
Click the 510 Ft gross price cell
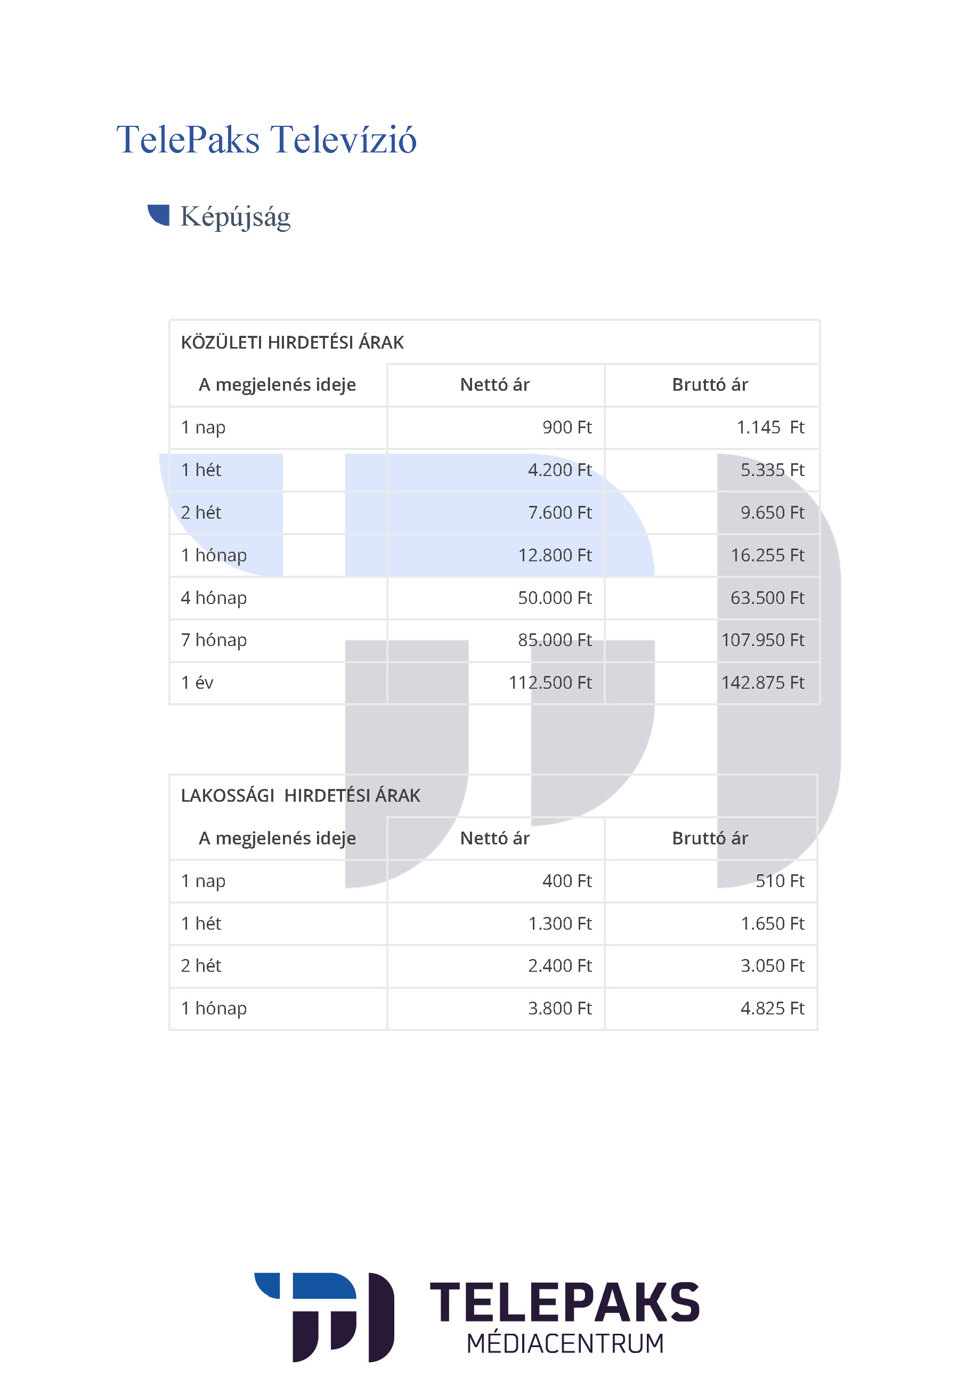[x=779, y=881]
